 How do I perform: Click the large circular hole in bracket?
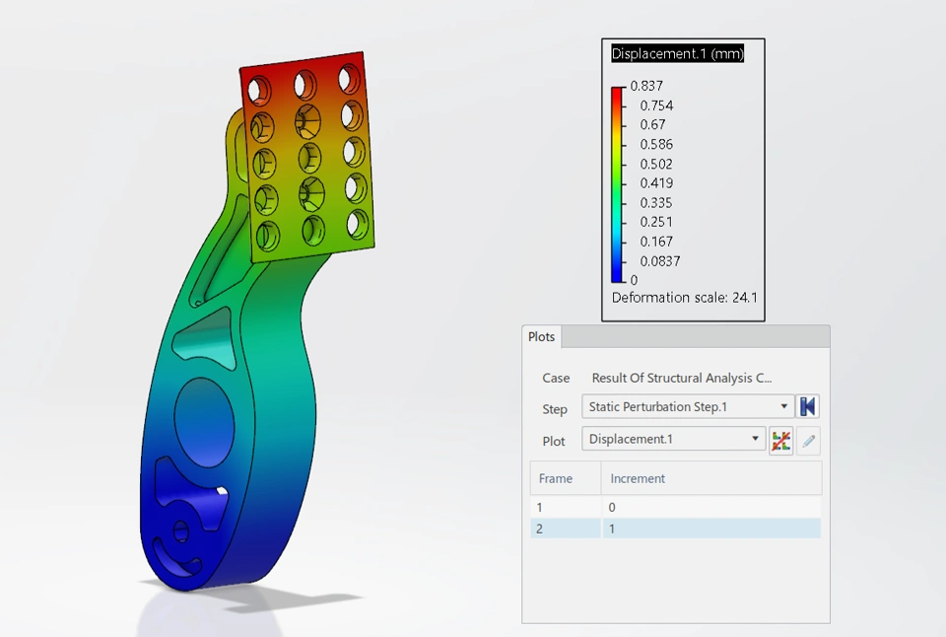point(204,422)
